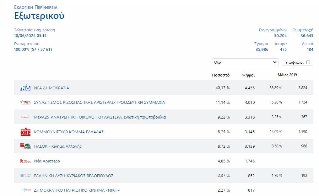Open Νέα Αριστερά party link

click(47, 161)
